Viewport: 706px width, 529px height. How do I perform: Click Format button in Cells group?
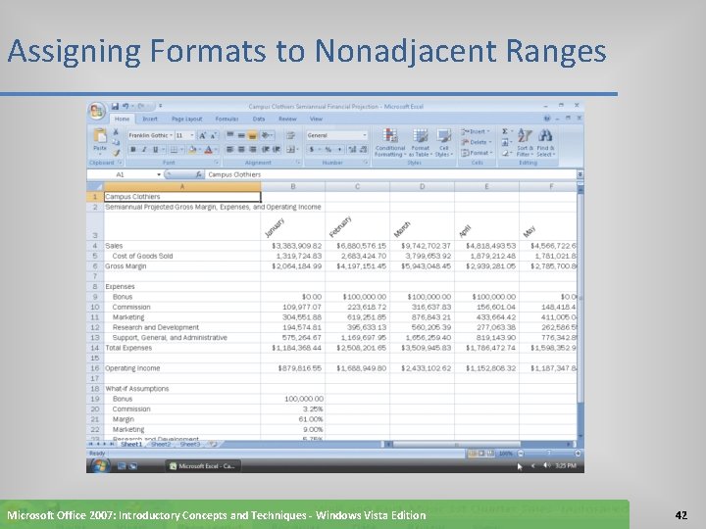(x=477, y=153)
